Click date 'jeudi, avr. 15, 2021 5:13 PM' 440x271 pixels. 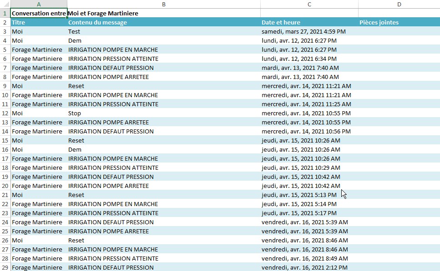pyautogui.click(x=299, y=195)
